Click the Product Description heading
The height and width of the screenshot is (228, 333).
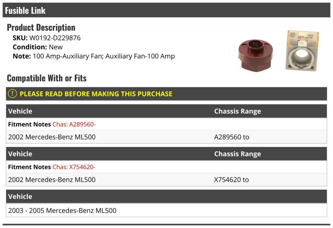coord(41,27)
